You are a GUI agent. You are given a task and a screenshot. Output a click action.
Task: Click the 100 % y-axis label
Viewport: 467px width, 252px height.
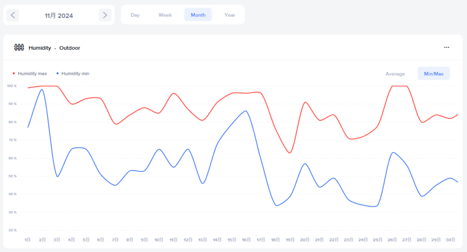pyautogui.click(x=12, y=86)
